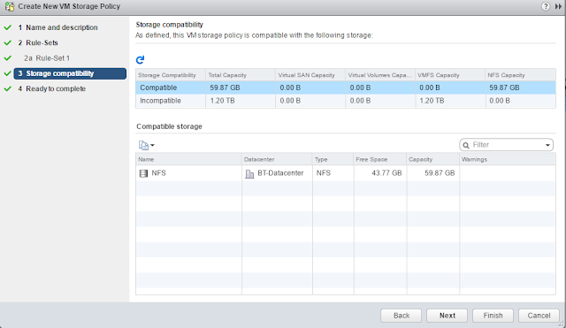Image resolution: width=566 pixels, height=328 pixels.
Task: Click the refresh storage compatibility icon
Action: click(140, 59)
